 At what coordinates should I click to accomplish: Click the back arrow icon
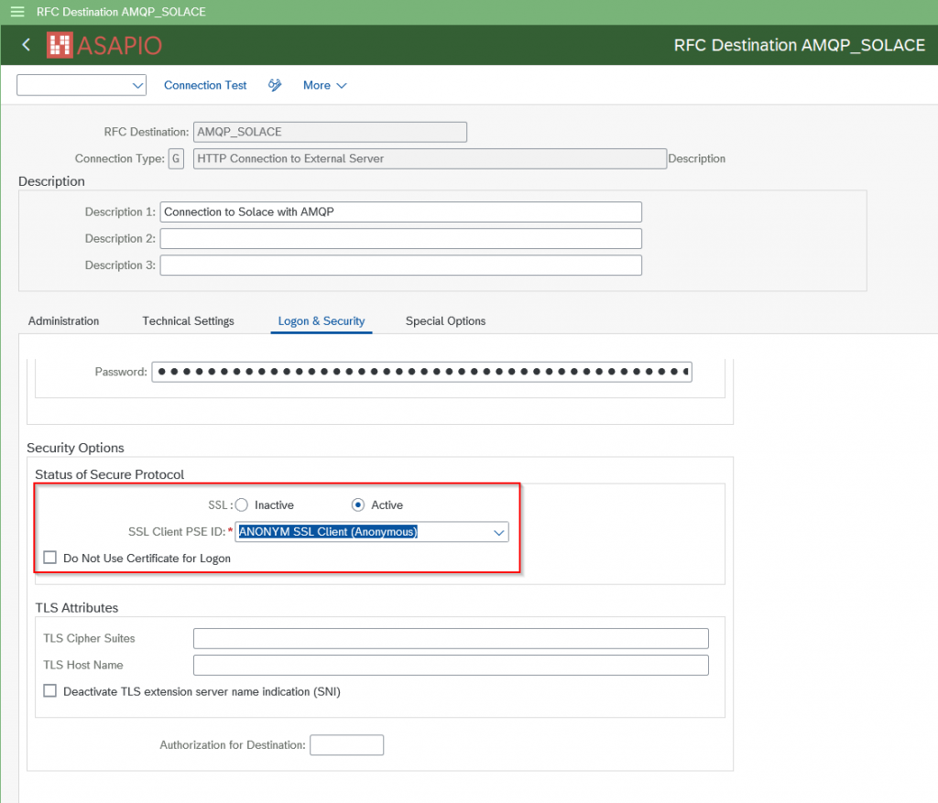click(26, 45)
